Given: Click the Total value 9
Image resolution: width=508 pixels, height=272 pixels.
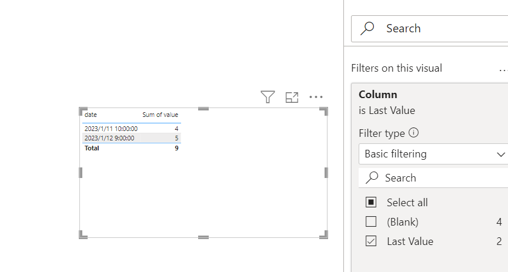Looking at the screenshot, I should tap(176, 148).
